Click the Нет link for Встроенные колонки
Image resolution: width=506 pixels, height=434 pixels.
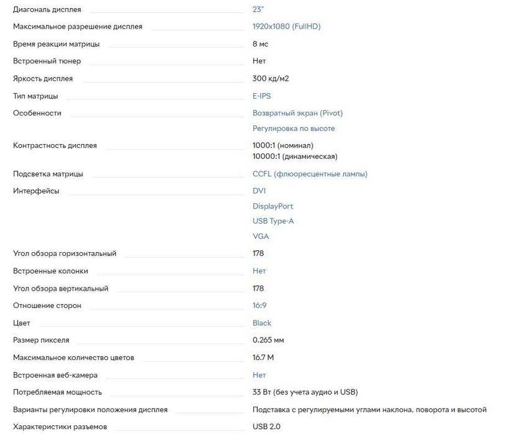coord(259,271)
